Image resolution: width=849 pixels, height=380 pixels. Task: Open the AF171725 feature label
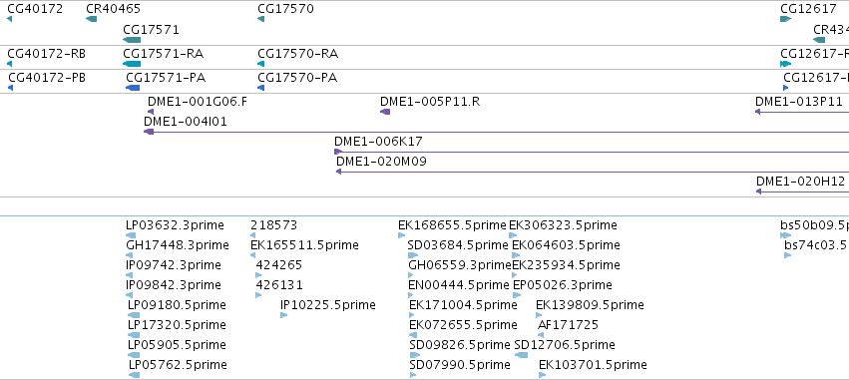[568, 325]
